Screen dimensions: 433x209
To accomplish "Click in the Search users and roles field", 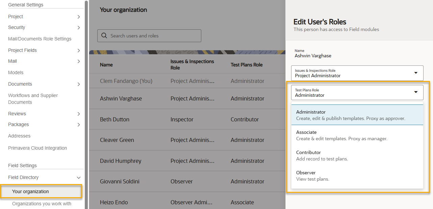I will click(154, 36).
